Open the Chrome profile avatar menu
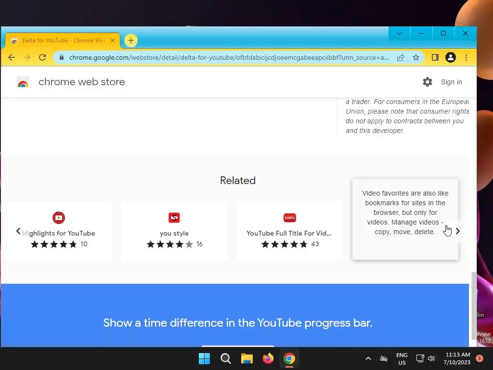This screenshot has width=493, height=370. pyautogui.click(x=451, y=58)
